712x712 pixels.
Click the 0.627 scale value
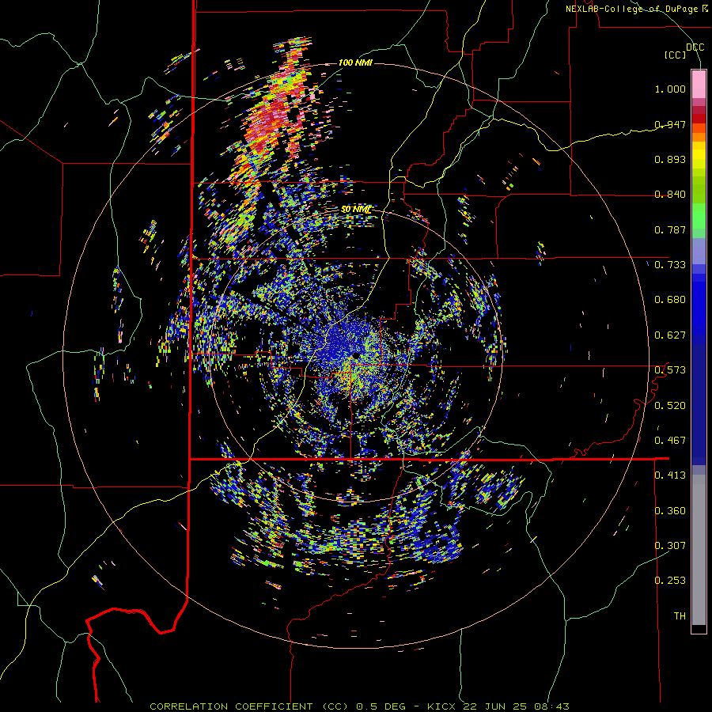pyautogui.click(x=670, y=335)
